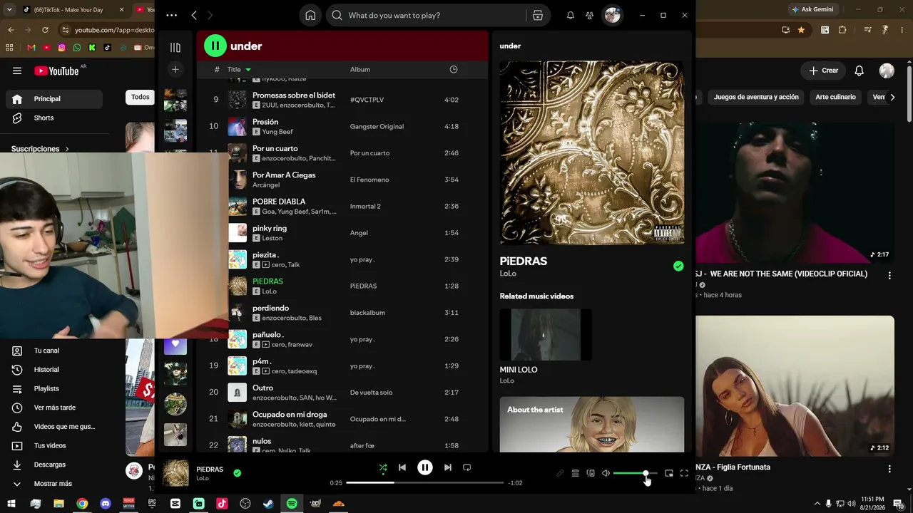Select Arte culinario filter chip

835,97
